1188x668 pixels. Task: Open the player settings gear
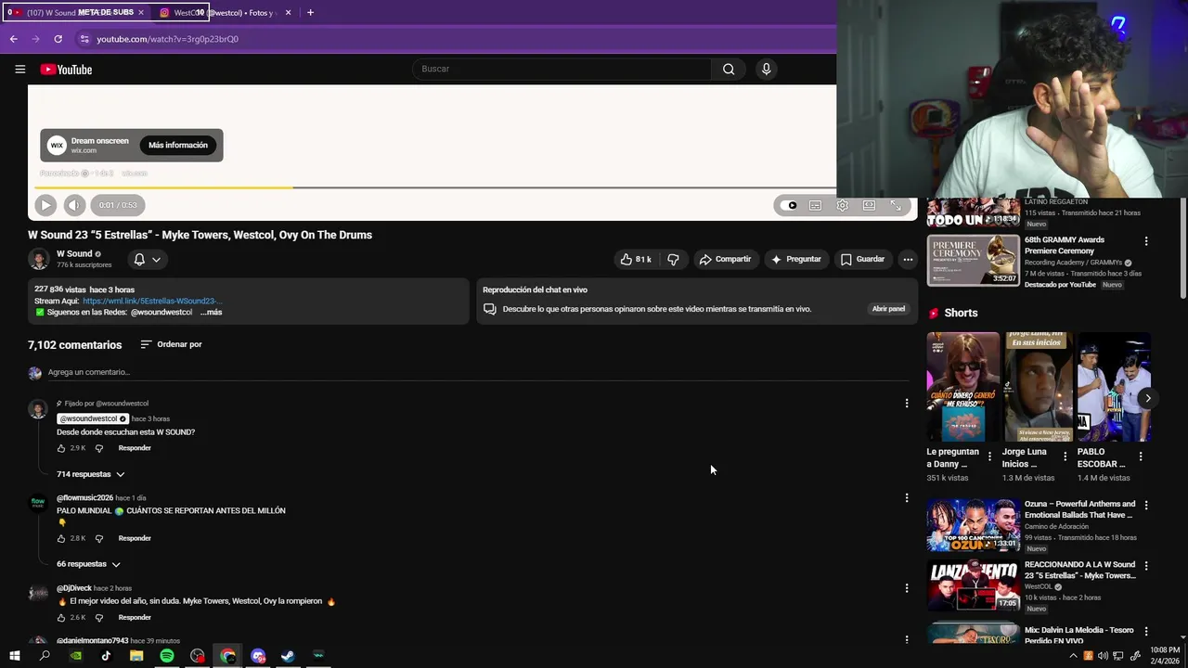842,206
